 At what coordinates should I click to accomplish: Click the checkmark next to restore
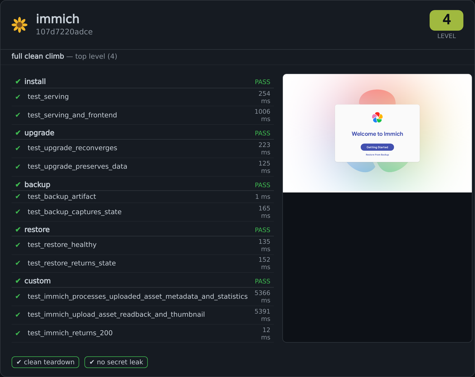click(x=18, y=229)
